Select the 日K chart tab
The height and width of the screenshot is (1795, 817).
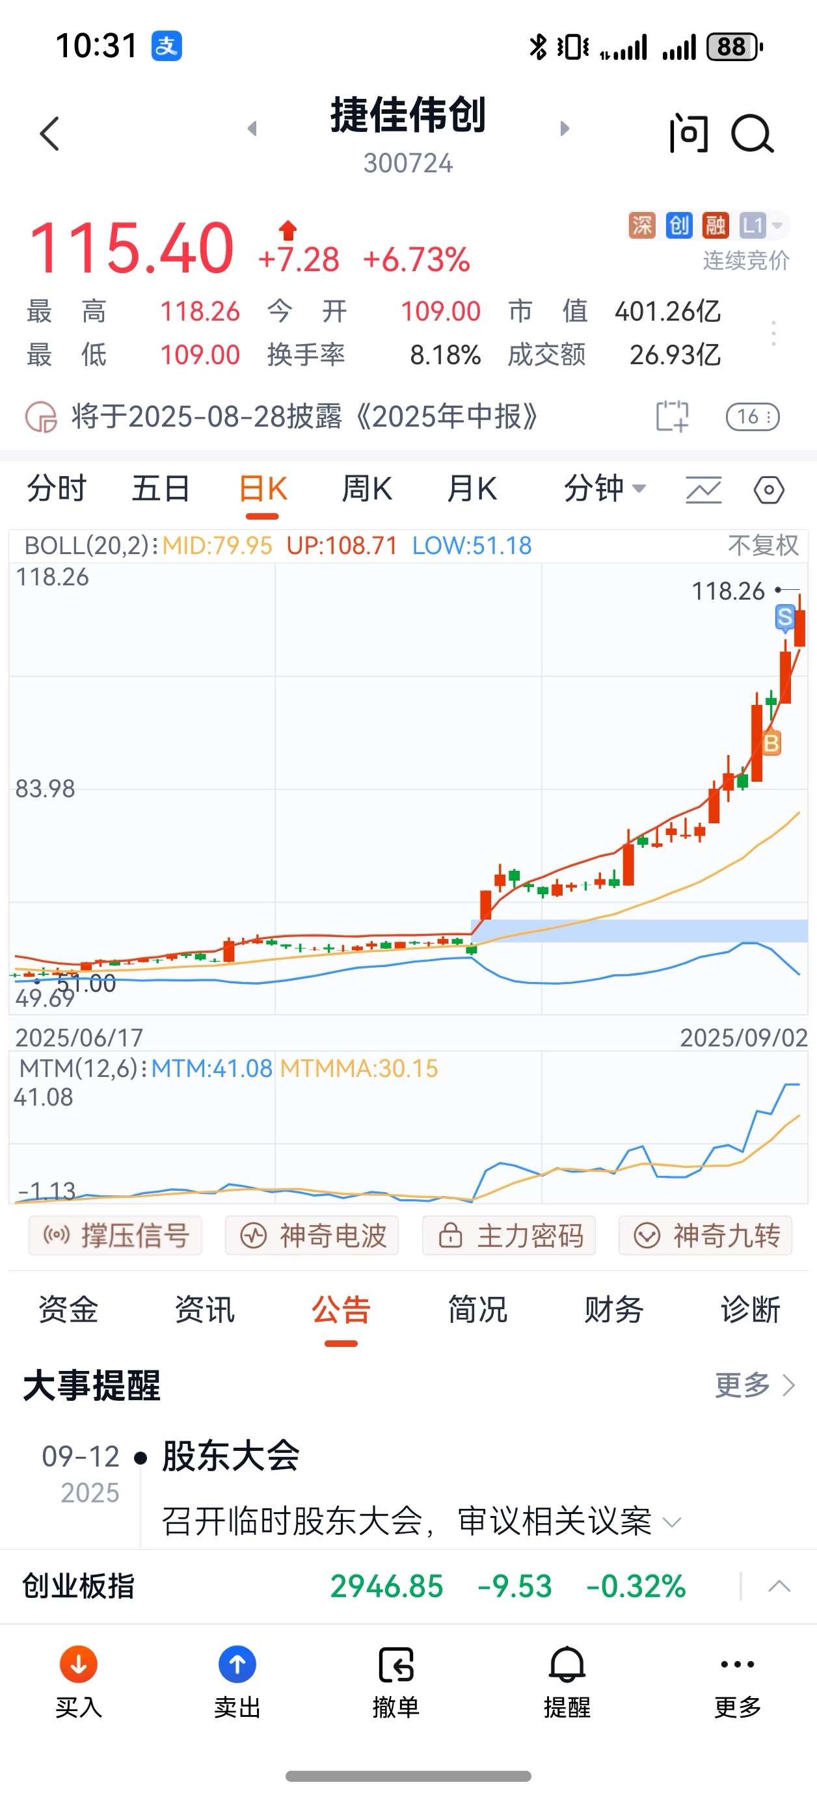pyautogui.click(x=263, y=488)
